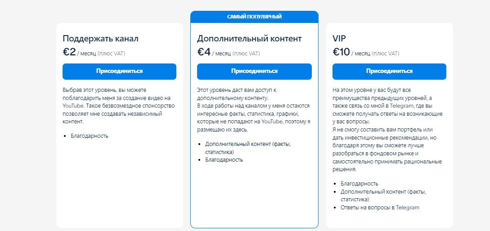Click the VIP tier heading
This screenshot has width=490, height=231.
[340, 39]
